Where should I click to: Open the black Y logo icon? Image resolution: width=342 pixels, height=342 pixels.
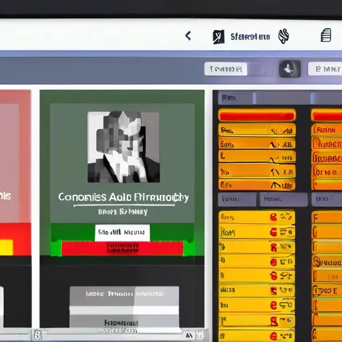pos(218,37)
